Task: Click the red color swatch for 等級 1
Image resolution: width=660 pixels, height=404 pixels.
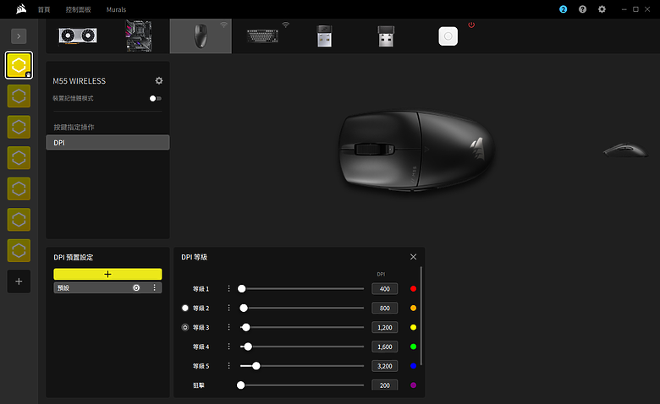Action: point(413,288)
